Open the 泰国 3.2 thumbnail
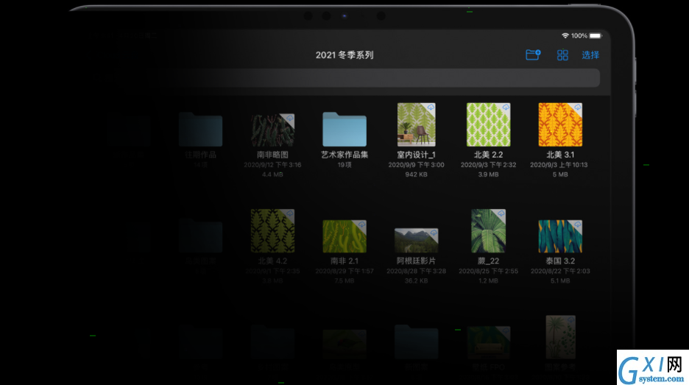Image resolution: width=689 pixels, height=385 pixels. (x=560, y=236)
